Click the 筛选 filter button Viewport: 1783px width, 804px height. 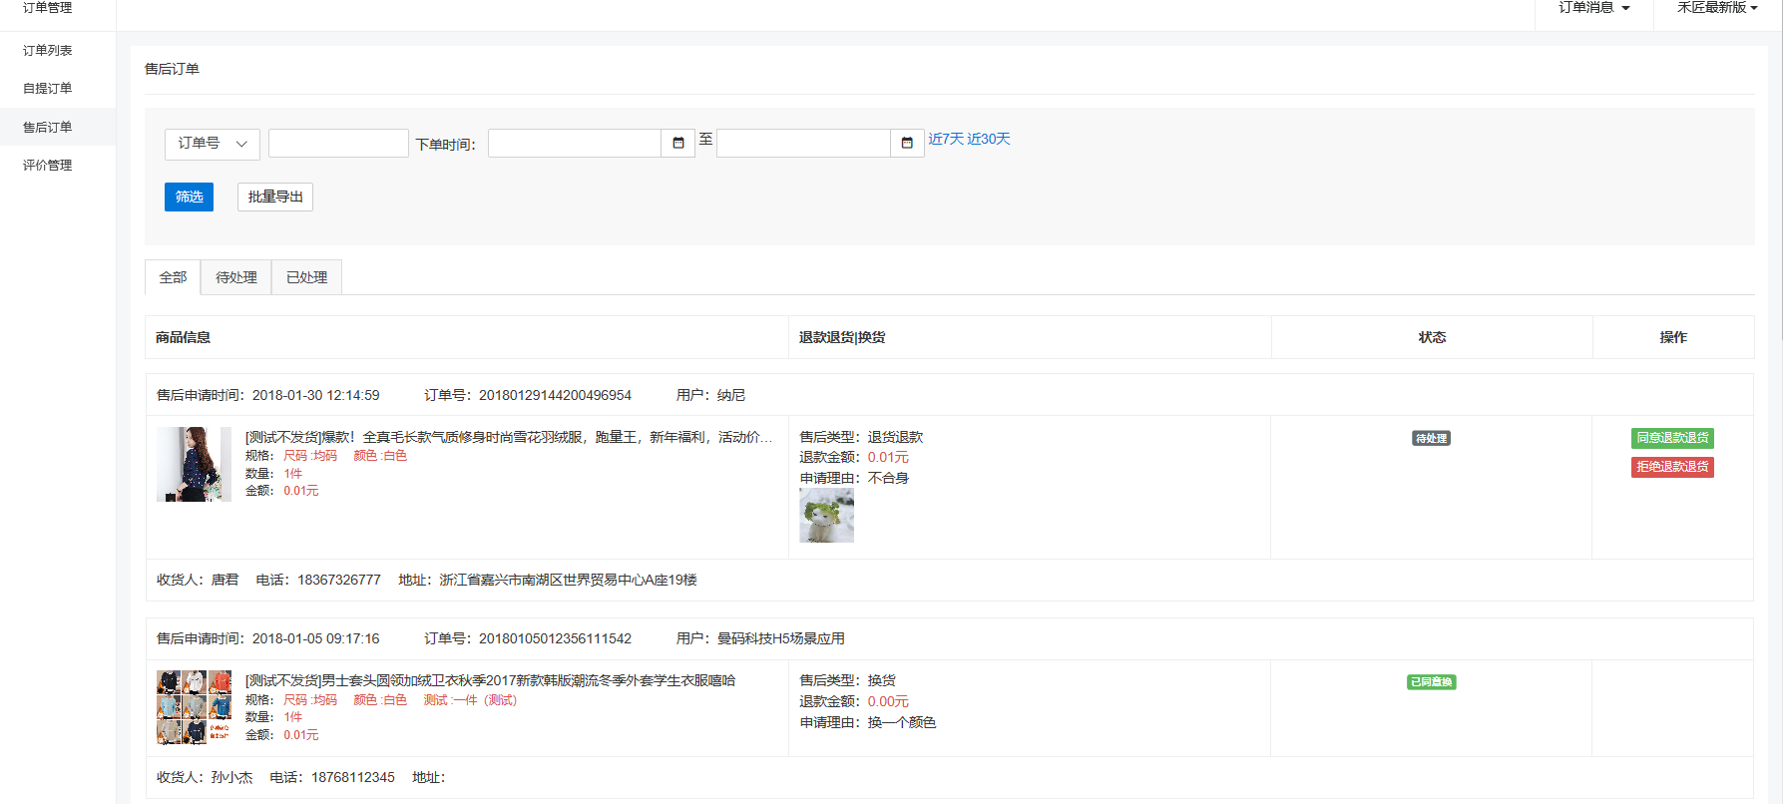pyautogui.click(x=189, y=197)
